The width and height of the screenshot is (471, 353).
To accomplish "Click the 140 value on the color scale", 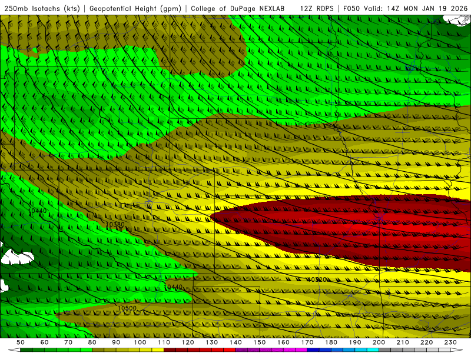I will [x=235, y=342].
